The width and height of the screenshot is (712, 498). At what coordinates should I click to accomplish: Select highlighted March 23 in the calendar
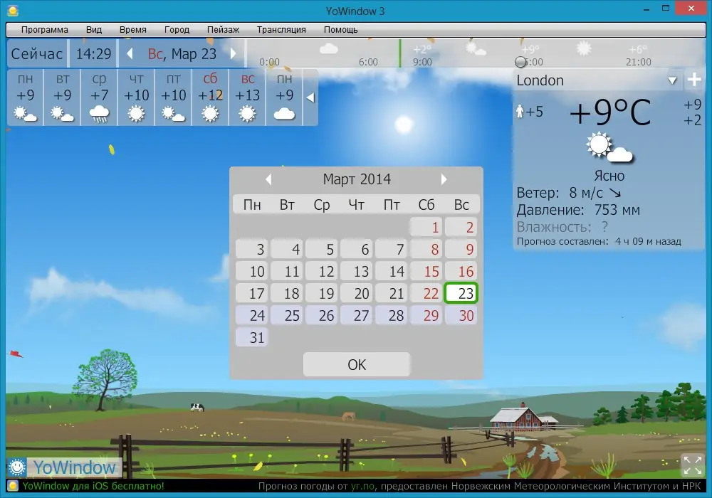(461, 293)
